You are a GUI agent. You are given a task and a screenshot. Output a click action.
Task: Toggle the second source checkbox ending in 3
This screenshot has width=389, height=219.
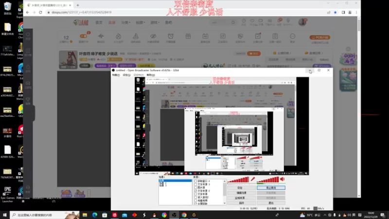click(x=195, y=184)
